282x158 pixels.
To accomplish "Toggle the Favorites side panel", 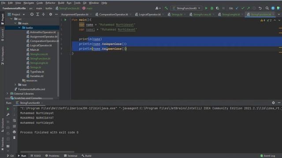I will 3,144.
